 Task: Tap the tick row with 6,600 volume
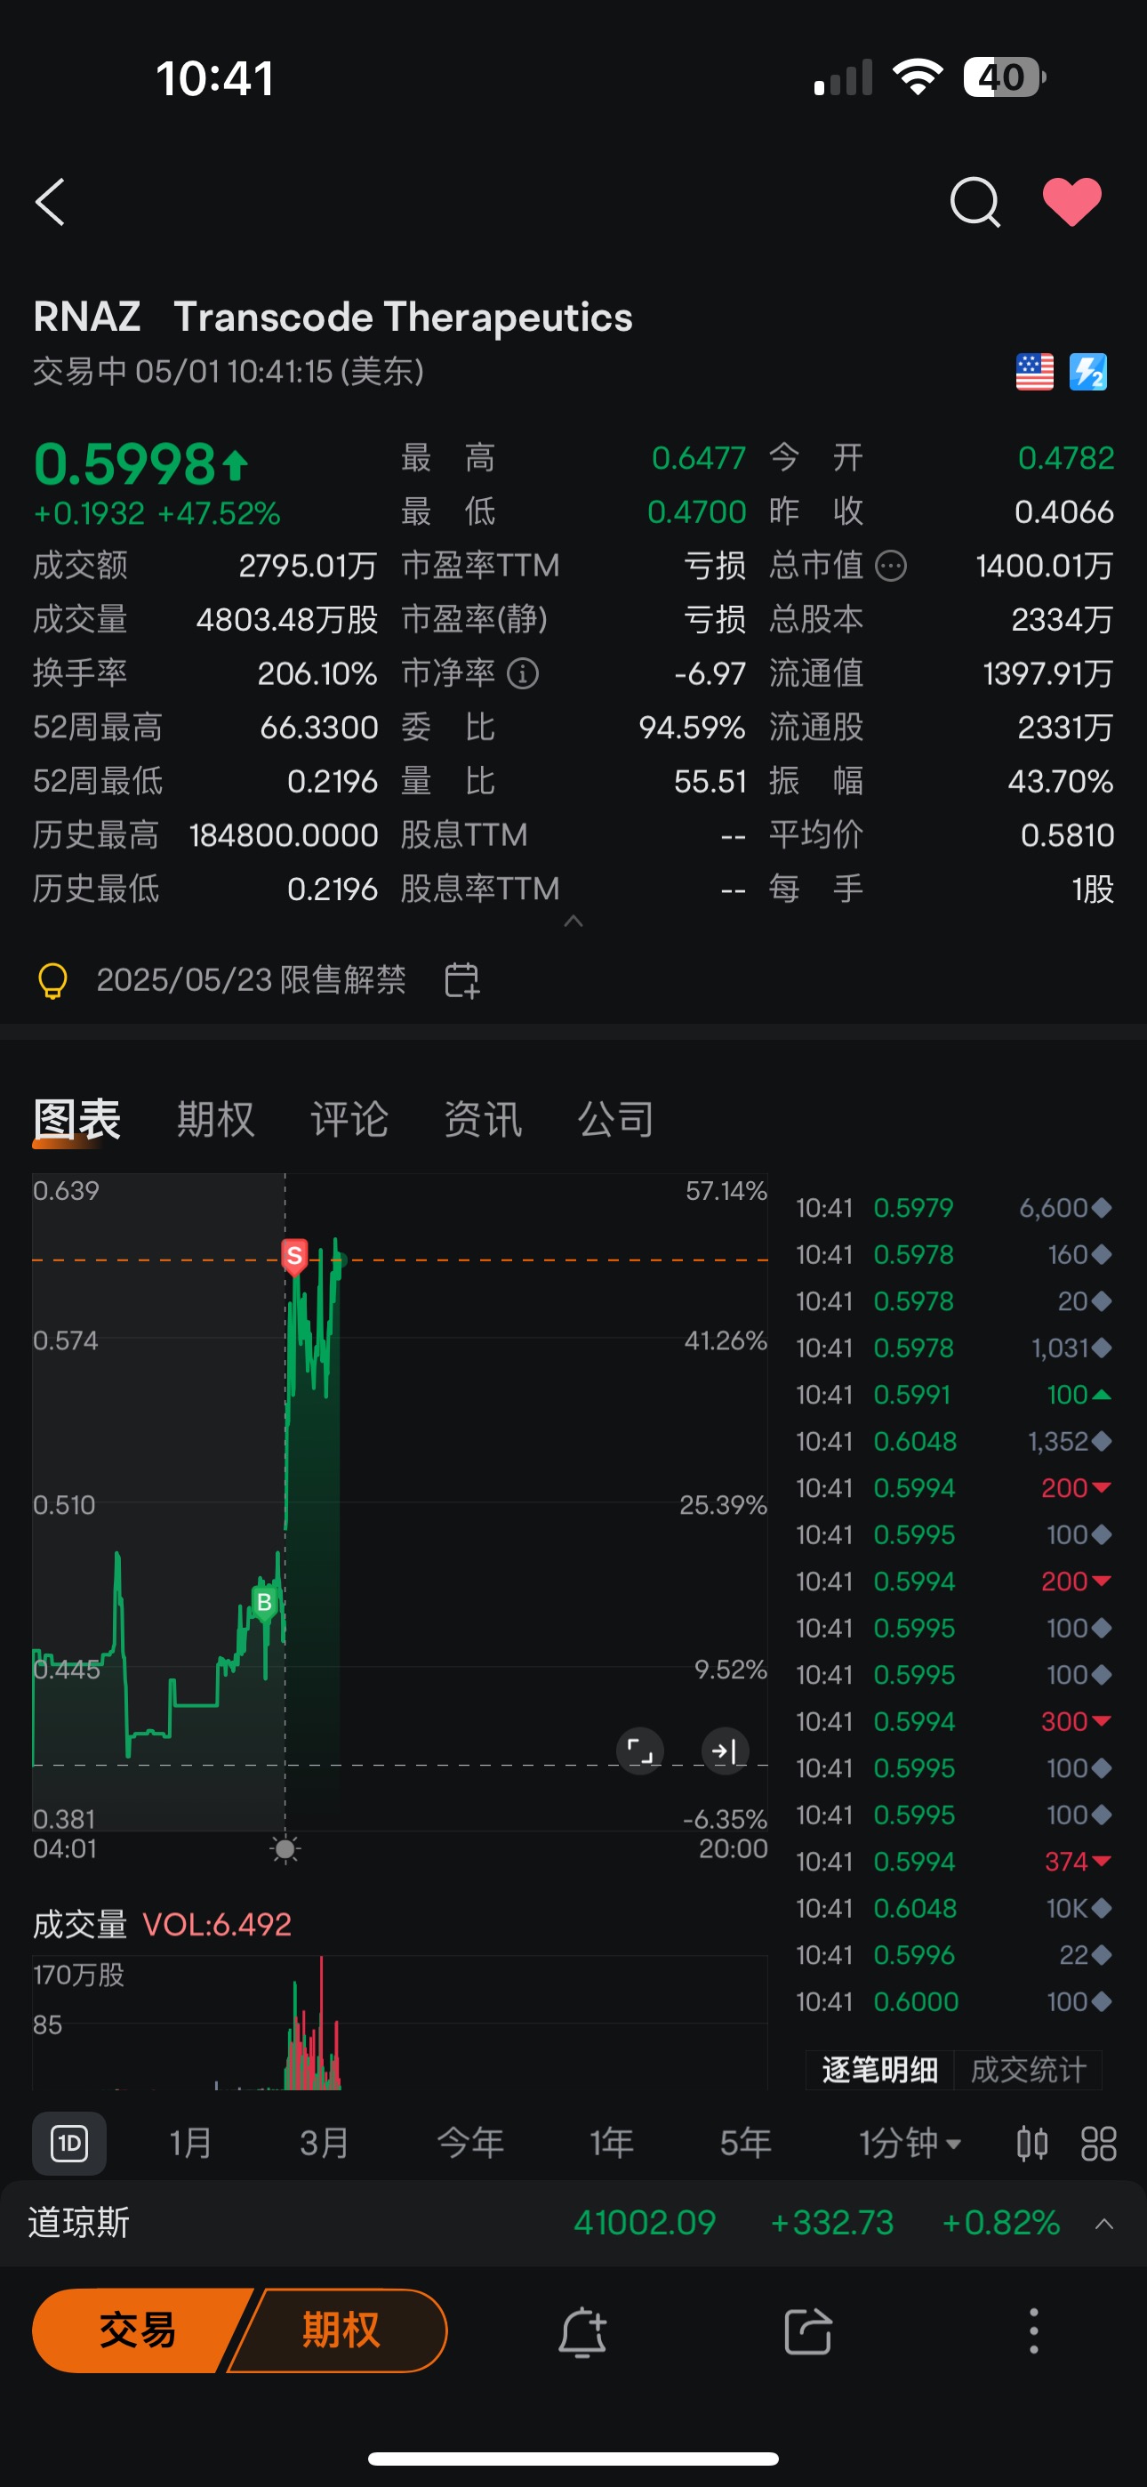click(954, 1208)
